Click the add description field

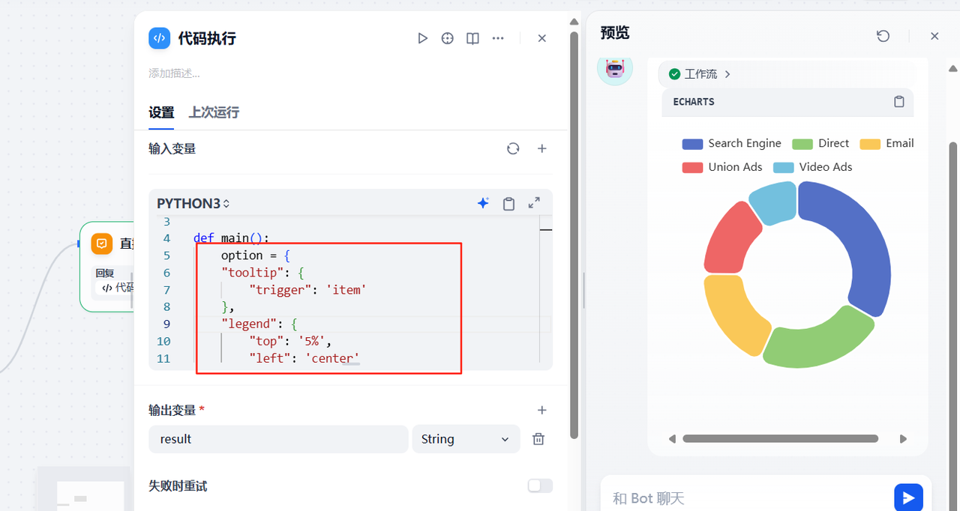coord(174,73)
